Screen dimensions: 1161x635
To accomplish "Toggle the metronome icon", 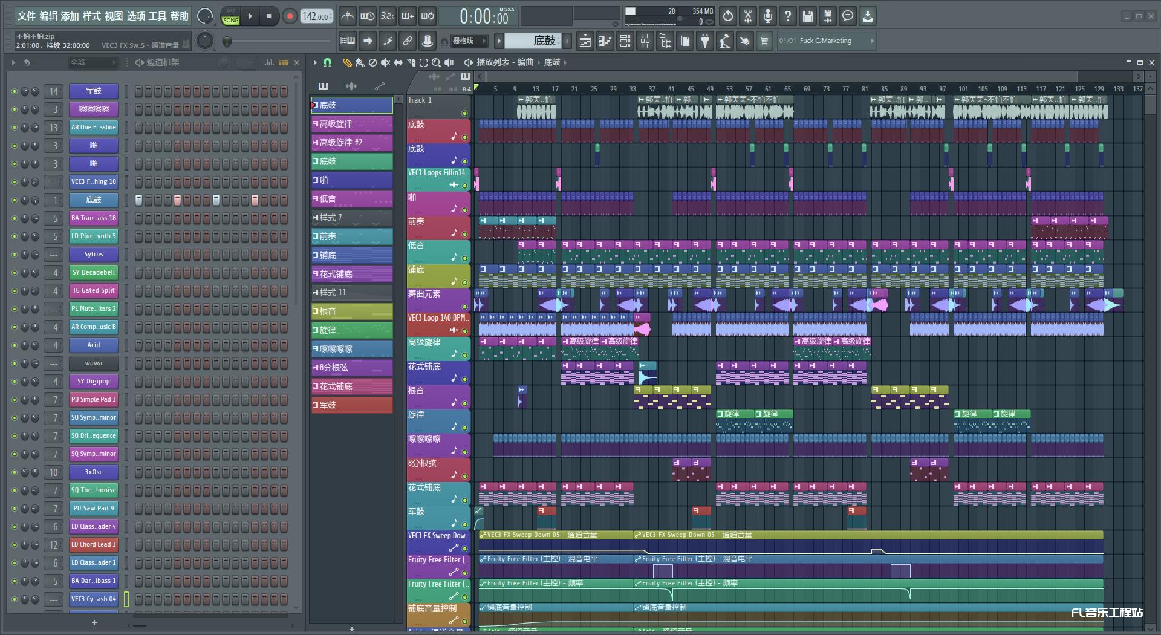I will point(347,16).
